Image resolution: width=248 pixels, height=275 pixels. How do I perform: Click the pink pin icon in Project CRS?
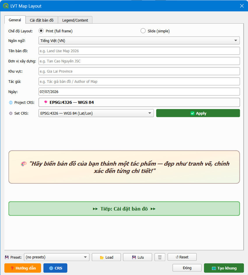click(x=46, y=102)
